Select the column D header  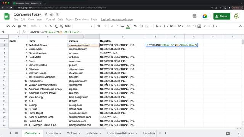tap(123, 37)
